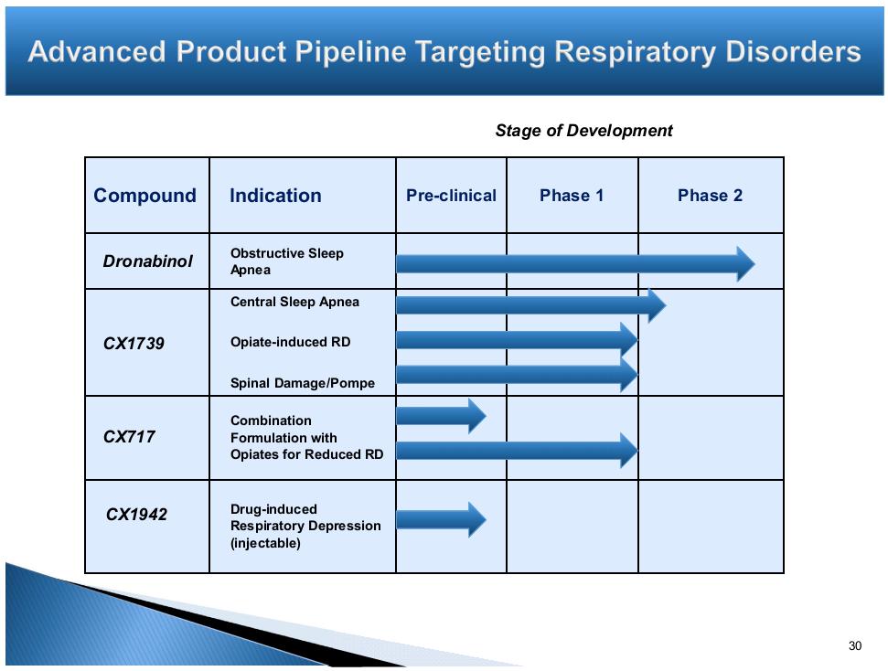This screenshot has width=888, height=671.
Task: Select the long CX717 arrow reaching Phase 1
Action: click(x=516, y=450)
